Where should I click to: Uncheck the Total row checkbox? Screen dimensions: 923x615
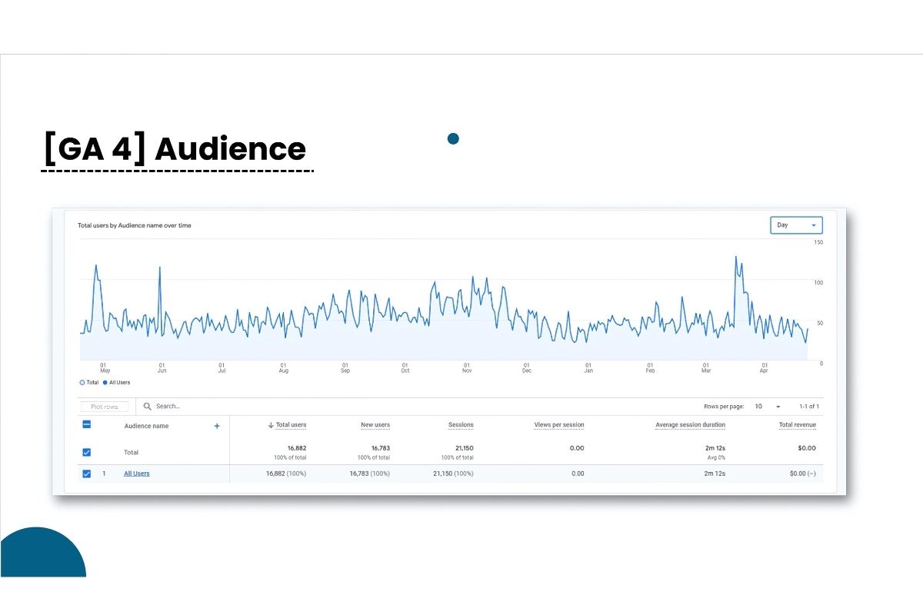(87, 452)
